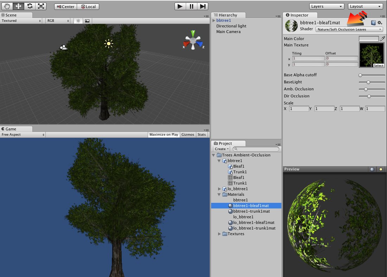This screenshot has width=387, height=277.
Task: Toggle Center pivot mode
Action: 65,6
